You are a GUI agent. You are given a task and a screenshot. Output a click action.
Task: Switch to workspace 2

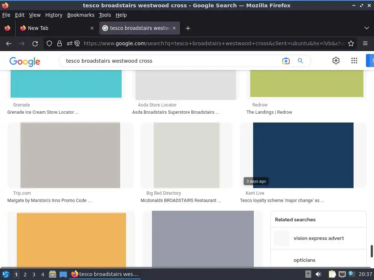(25, 275)
